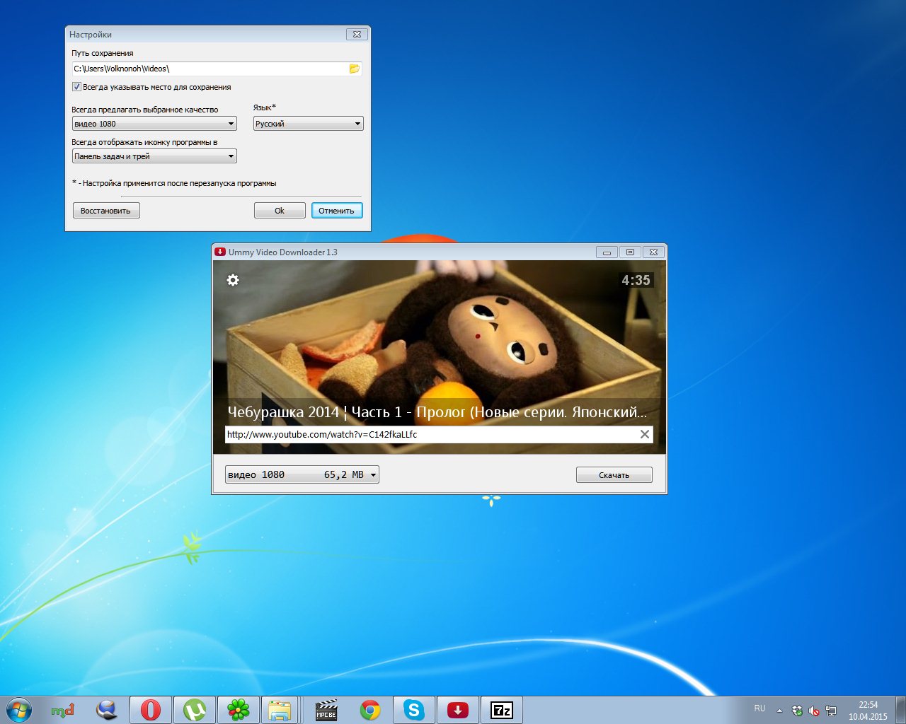Open uTorrent from the taskbar
This screenshot has height=724, width=906.
(194, 710)
